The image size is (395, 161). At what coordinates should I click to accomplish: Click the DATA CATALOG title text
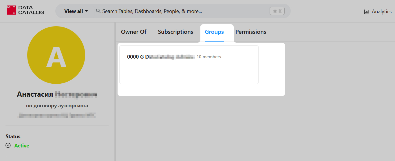click(x=31, y=10)
